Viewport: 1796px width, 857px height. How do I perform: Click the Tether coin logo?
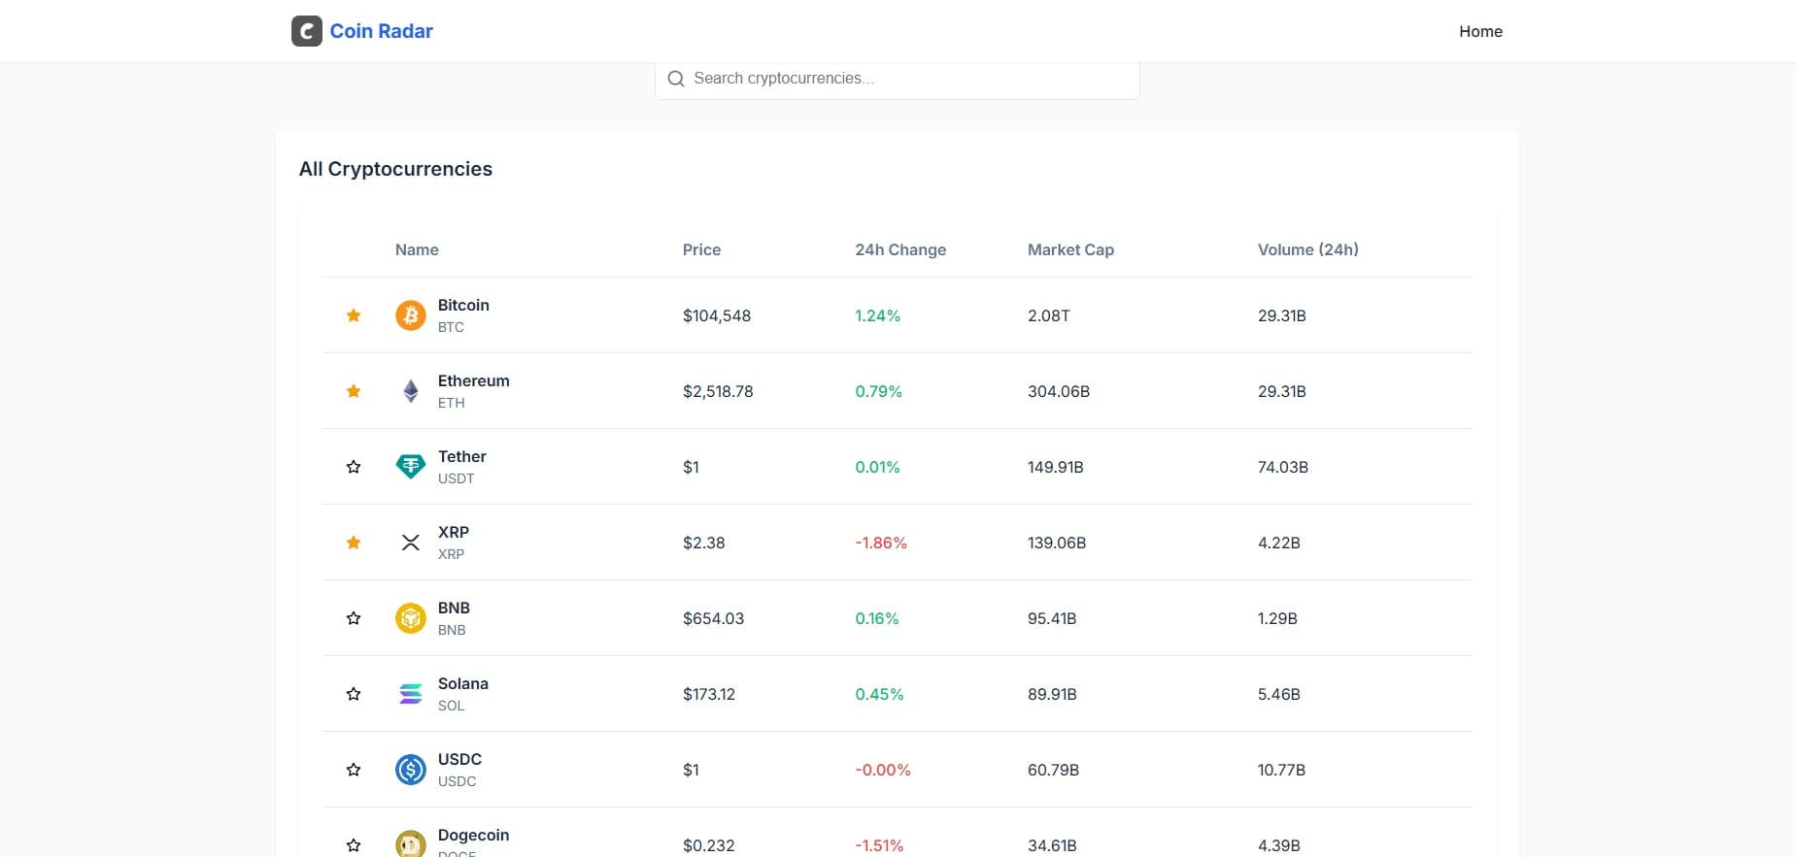(x=411, y=467)
